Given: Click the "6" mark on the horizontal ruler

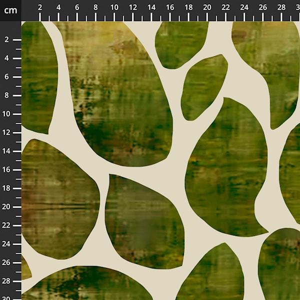Looking at the screenshot, I should (x=77, y=7).
